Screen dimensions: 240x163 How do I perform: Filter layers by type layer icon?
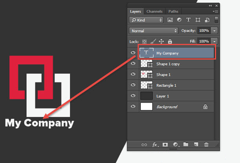[188, 20]
